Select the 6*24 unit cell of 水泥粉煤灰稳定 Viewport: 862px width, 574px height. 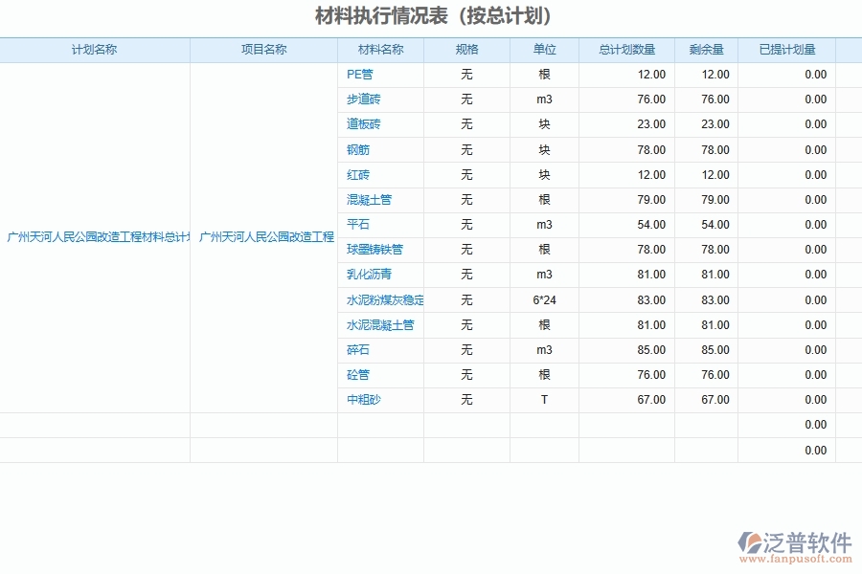pyautogui.click(x=544, y=299)
